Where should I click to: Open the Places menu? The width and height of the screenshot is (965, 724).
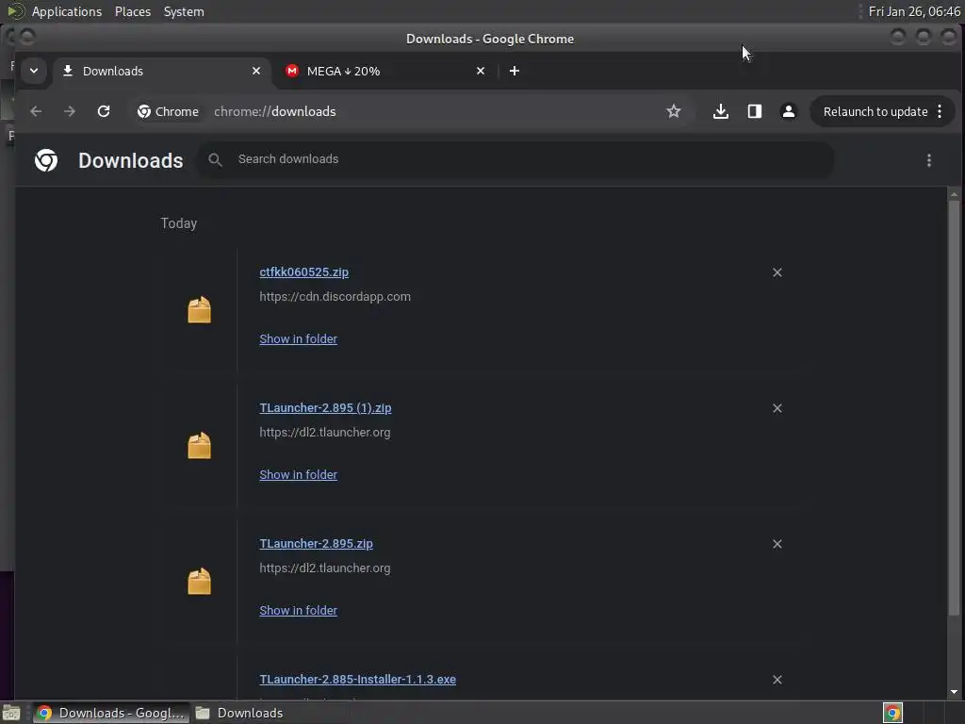click(x=132, y=11)
